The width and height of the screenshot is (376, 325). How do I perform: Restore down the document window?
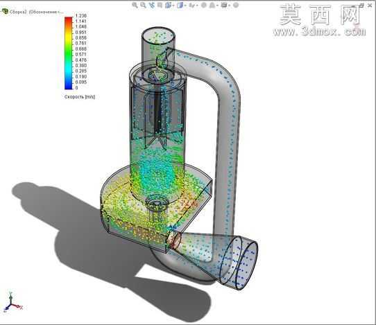tap(362, 6)
